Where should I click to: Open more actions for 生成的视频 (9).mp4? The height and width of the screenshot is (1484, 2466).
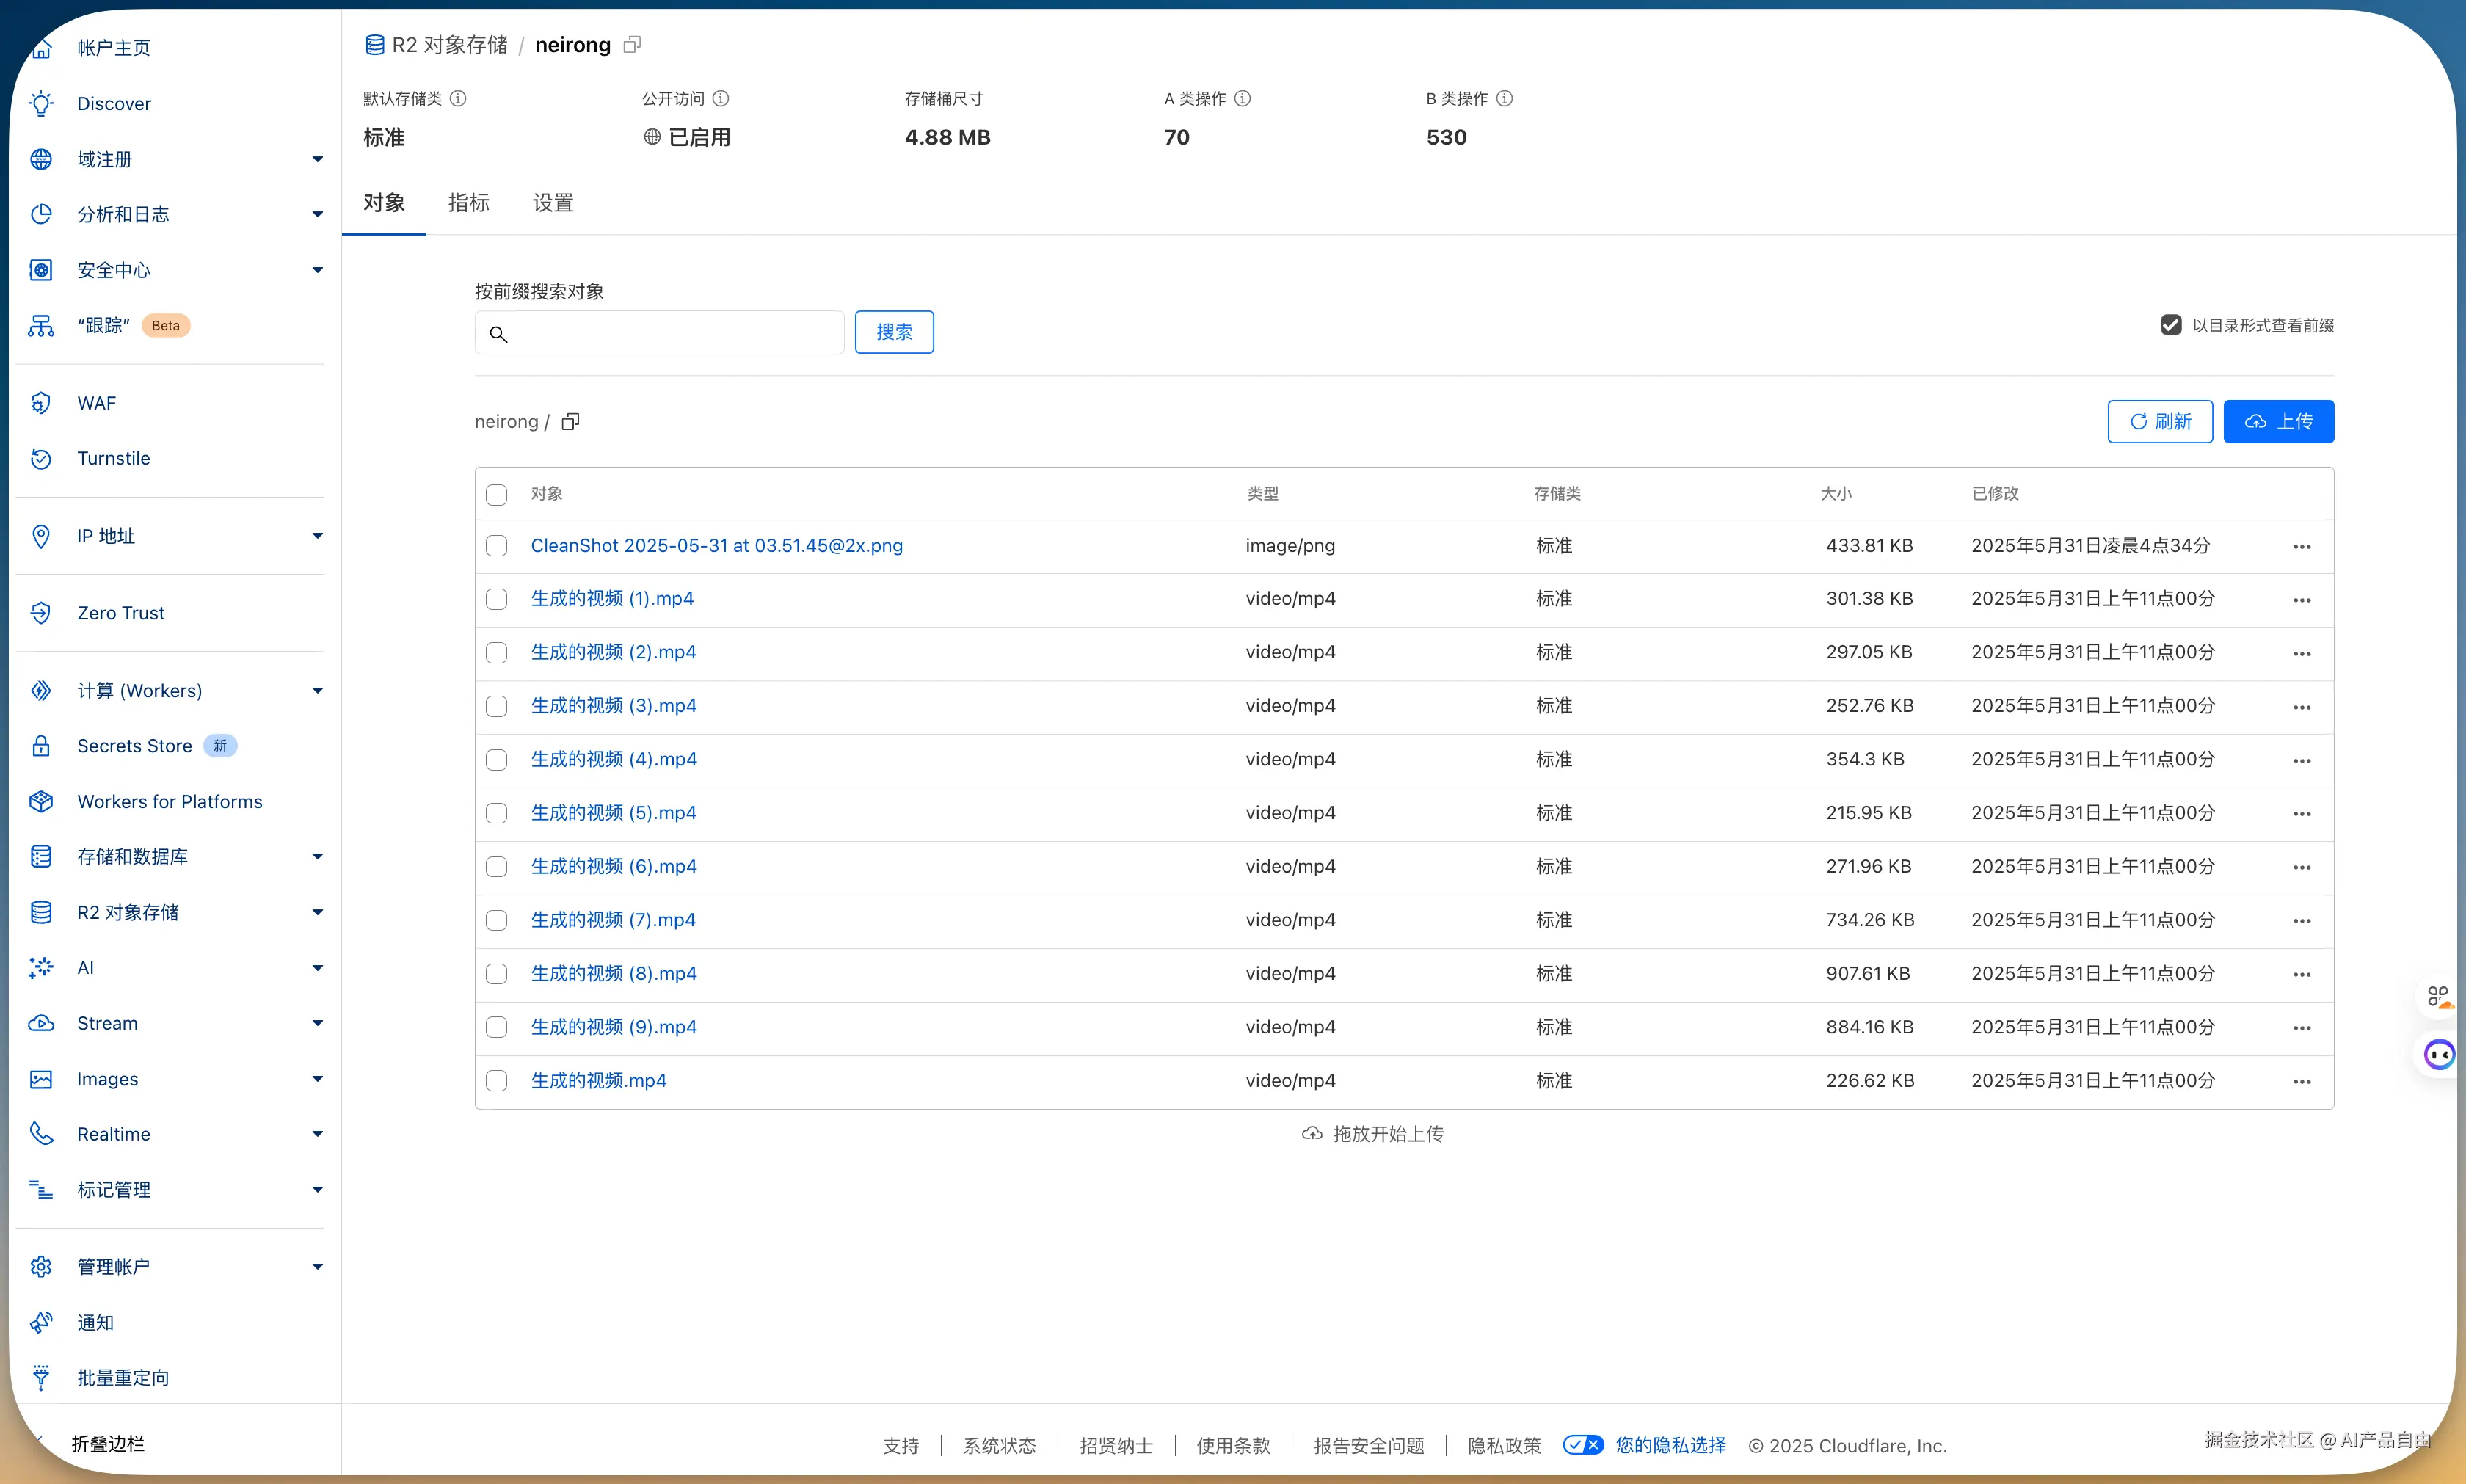click(2301, 1028)
